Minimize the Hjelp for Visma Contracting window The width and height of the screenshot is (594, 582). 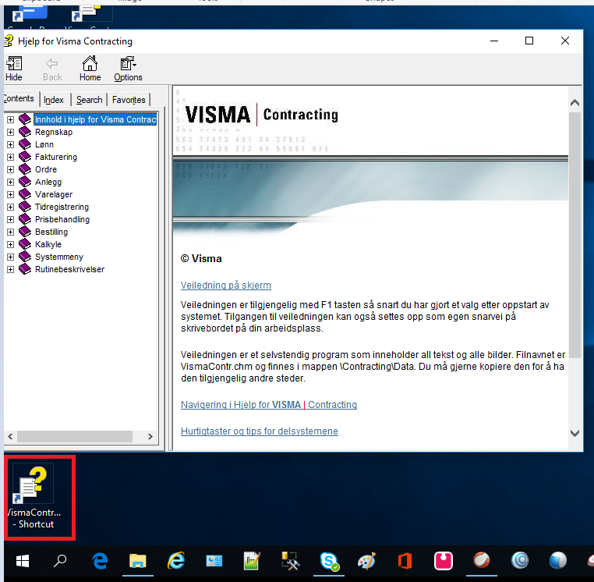[494, 41]
